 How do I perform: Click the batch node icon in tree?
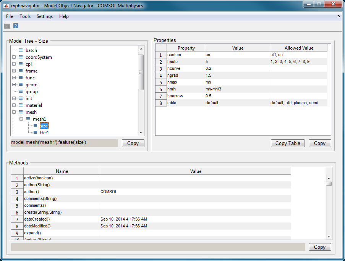click(x=21, y=50)
